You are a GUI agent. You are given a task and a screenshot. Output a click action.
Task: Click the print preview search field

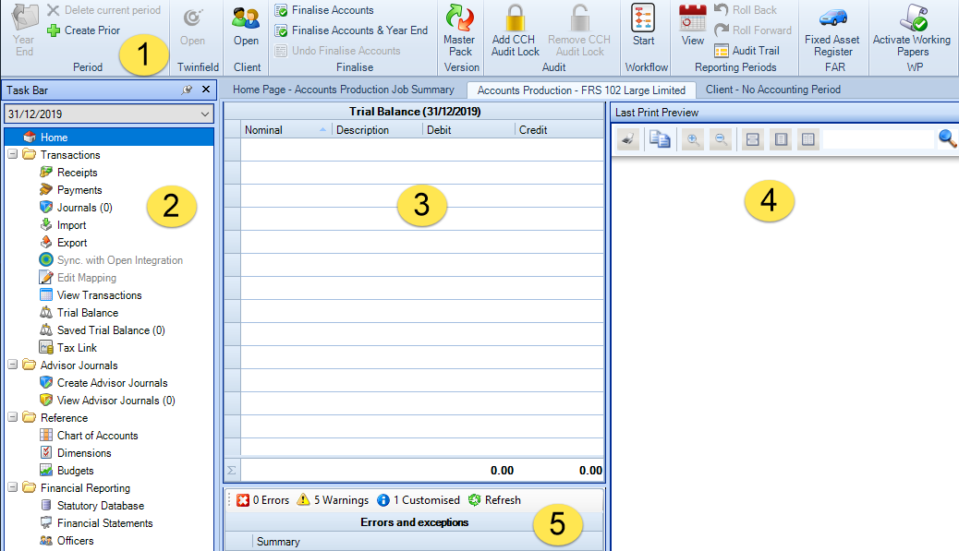[879, 139]
